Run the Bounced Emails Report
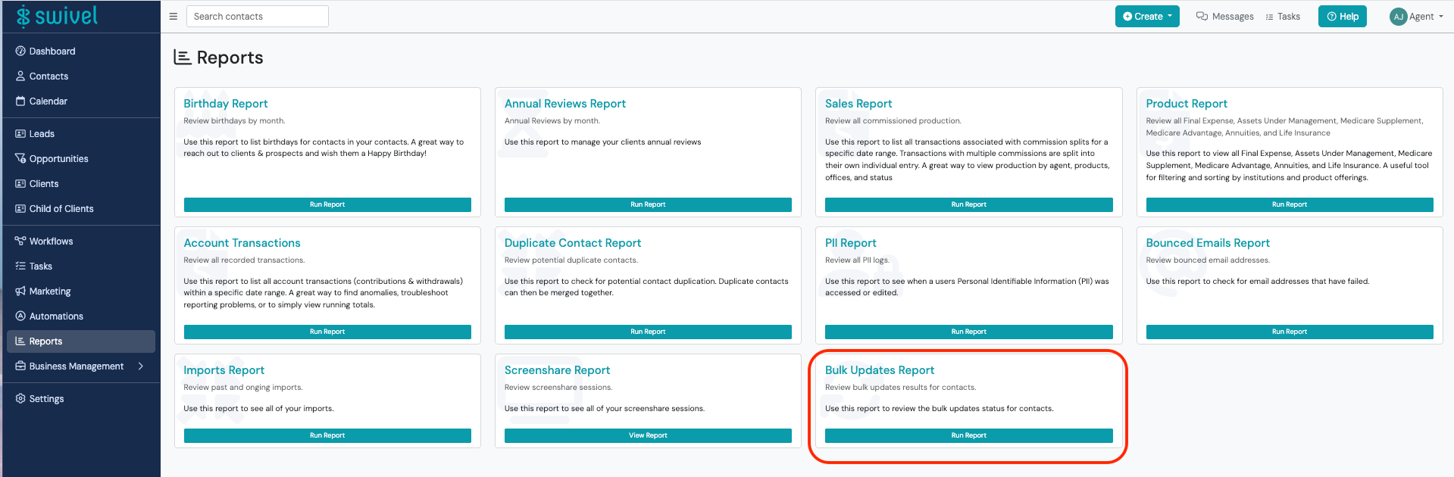This screenshot has height=477, width=1454. tap(1290, 332)
